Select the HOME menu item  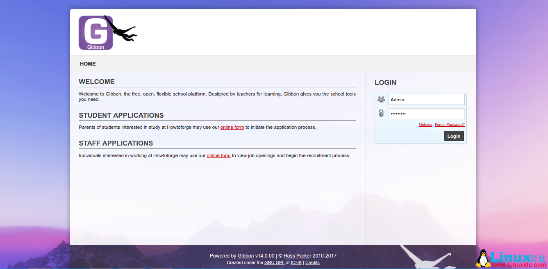88,64
